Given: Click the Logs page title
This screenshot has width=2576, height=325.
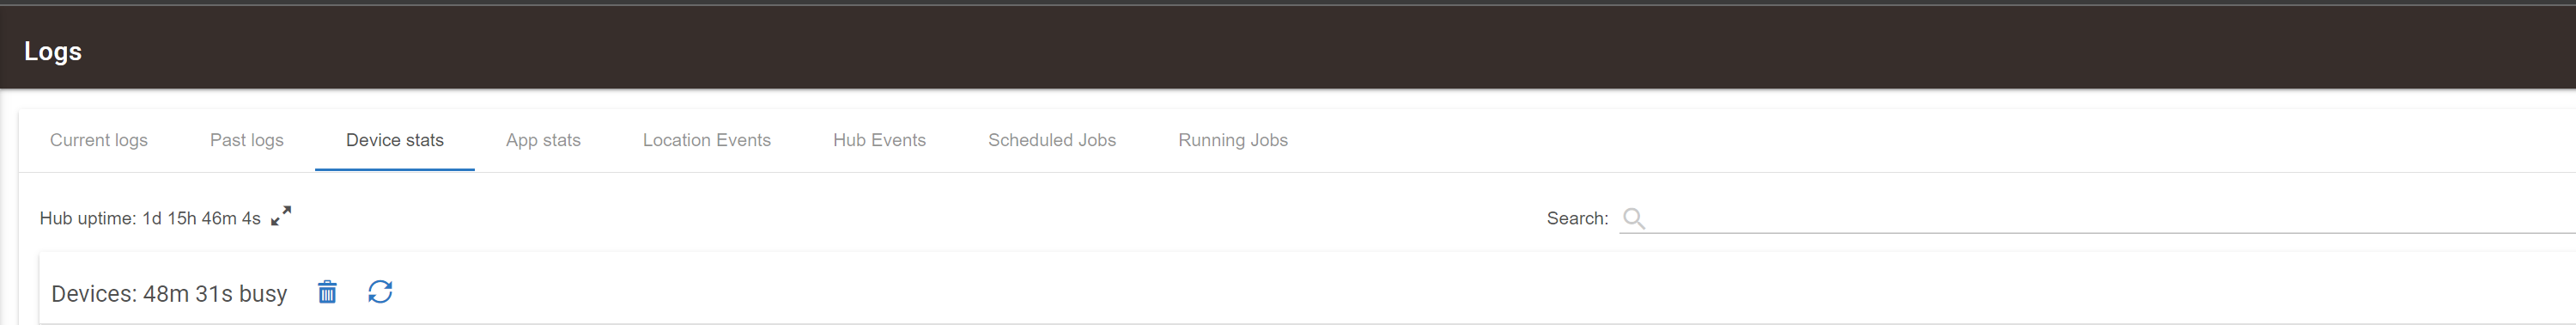Looking at the screenshot, I should pyautogui.click(x=53, y=51).
